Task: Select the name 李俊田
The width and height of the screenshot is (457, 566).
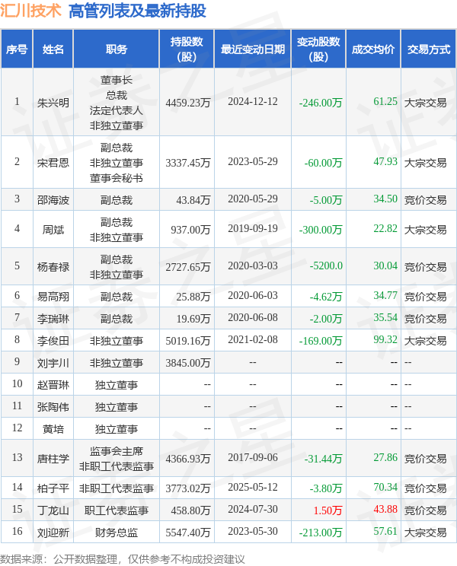Action: pyautogui.click(x=53, y=341)
